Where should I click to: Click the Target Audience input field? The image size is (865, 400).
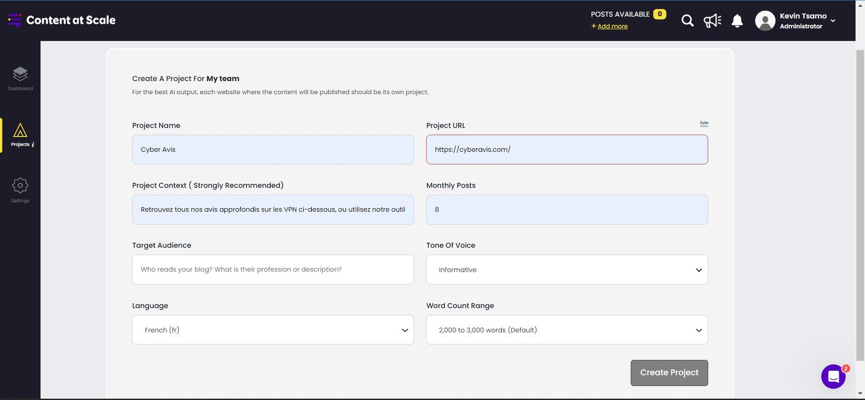(x=273, y=270)
